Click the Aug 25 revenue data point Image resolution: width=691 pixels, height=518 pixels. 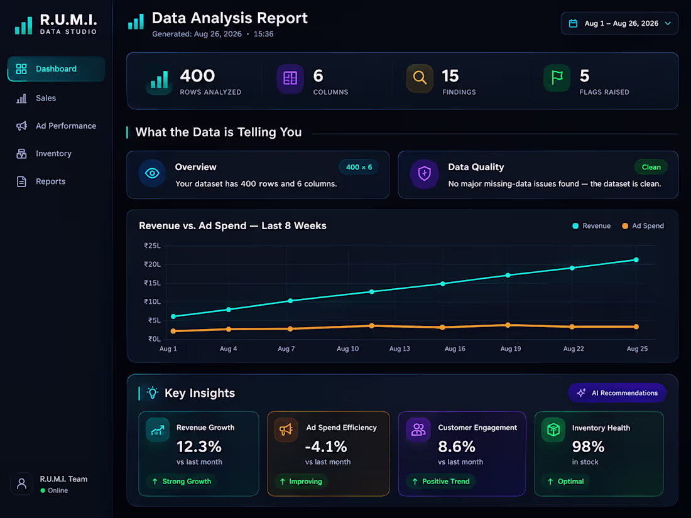pos(636,260)
